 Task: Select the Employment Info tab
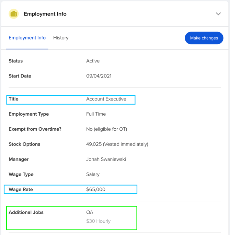coord(27,38)
